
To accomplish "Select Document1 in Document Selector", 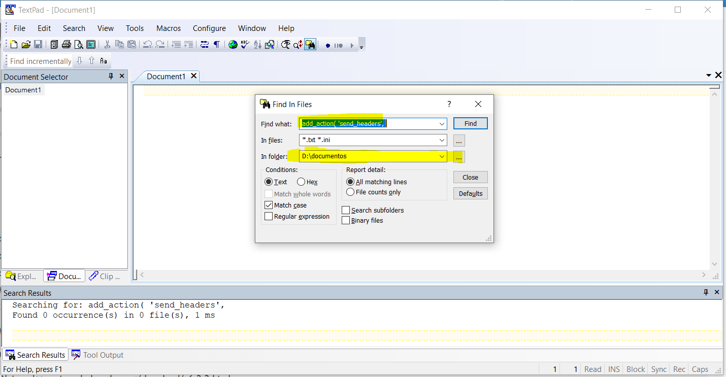I will tap(23, 90).
